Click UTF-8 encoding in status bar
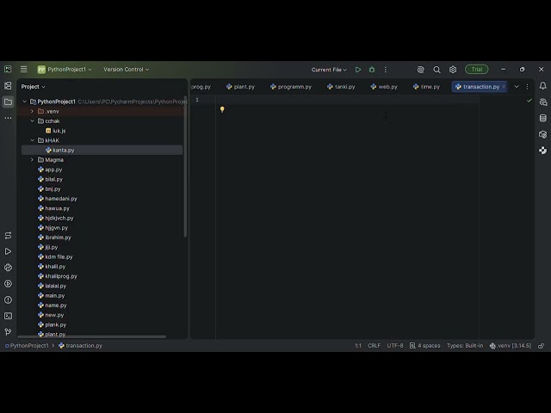 395,346
